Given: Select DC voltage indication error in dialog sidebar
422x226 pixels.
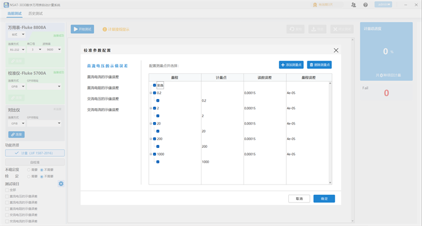Looking at the screenshot, I should tap(107, 66).
